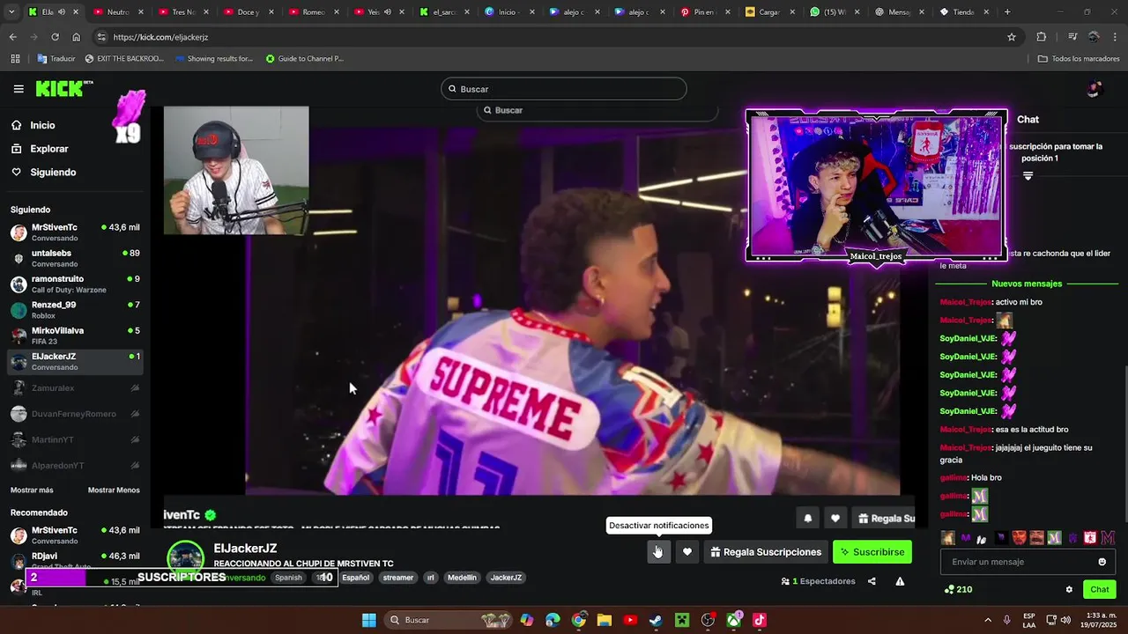Screen dimensions: 1128x634
Task: Focus the main Buscar search field
Action: [x=564, y=89]
